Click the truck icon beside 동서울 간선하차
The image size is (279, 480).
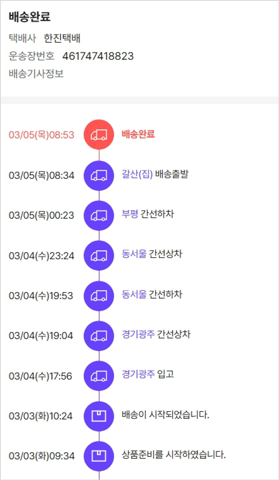[x=99, y=296]
